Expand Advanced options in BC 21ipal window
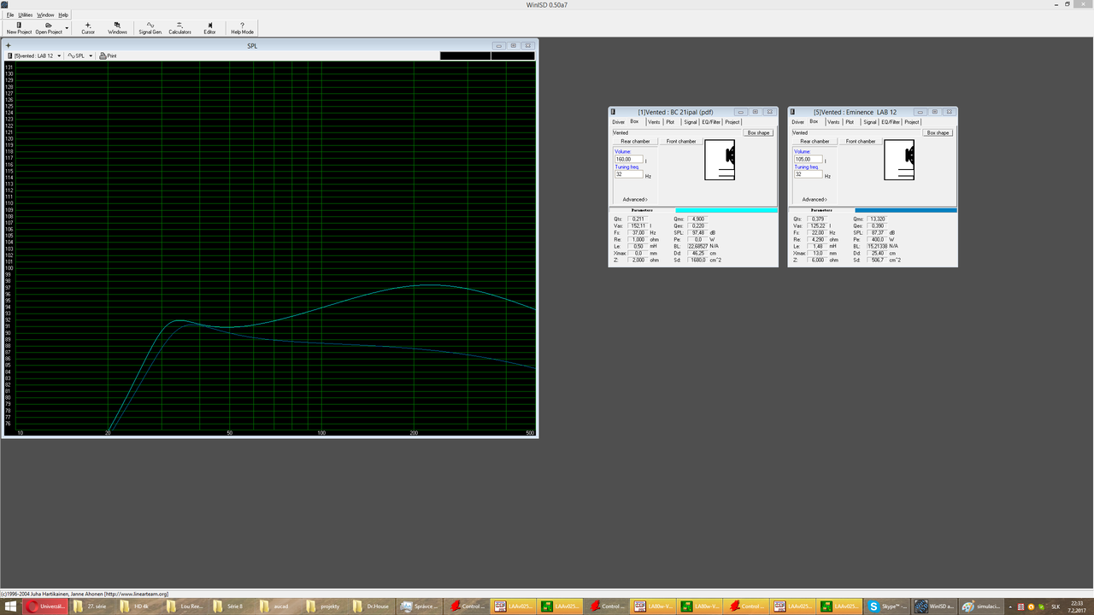 (x=635, y=199)
